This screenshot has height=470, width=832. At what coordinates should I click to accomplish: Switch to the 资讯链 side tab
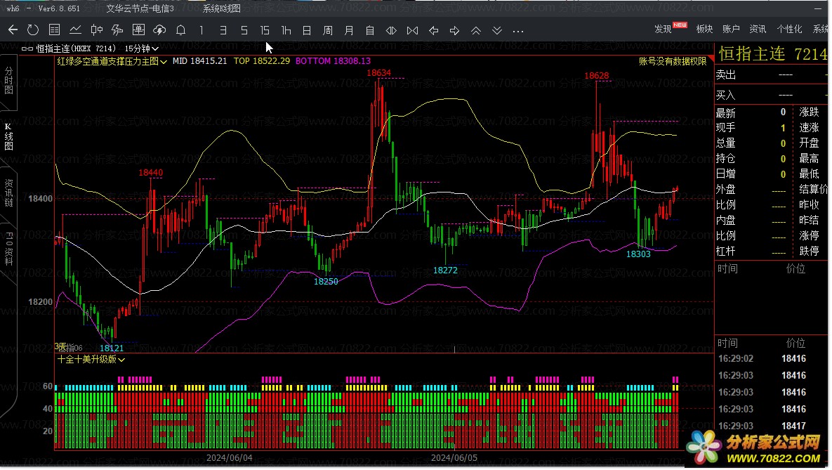[8, 192]
